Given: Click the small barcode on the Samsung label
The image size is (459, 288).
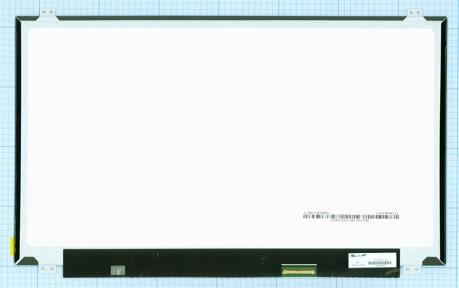Looking at the screenshot, I should 379,263.
